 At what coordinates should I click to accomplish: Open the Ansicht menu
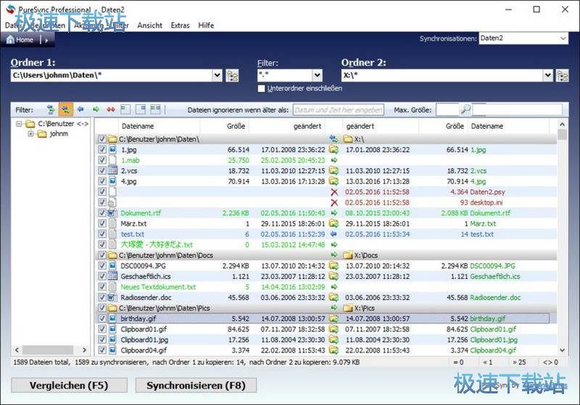pyautogui.click(x=149, y=25)
